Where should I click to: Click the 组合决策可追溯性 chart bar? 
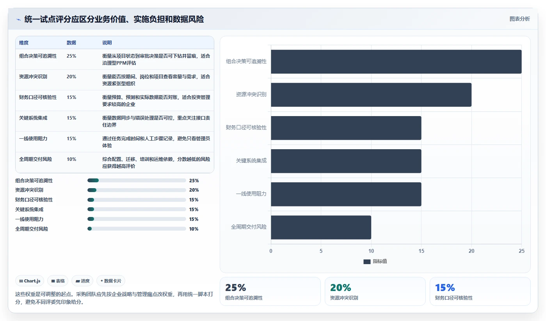(396, 62)
